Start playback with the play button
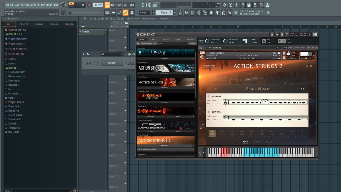341x192 pixels. (77, 5)
